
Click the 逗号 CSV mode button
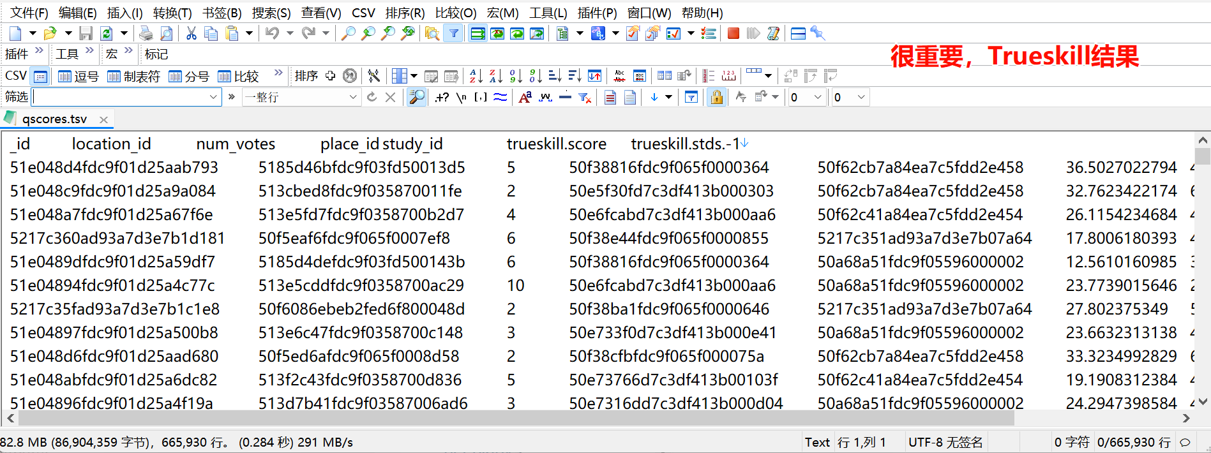pyautogui.click(x=79, y=77)
